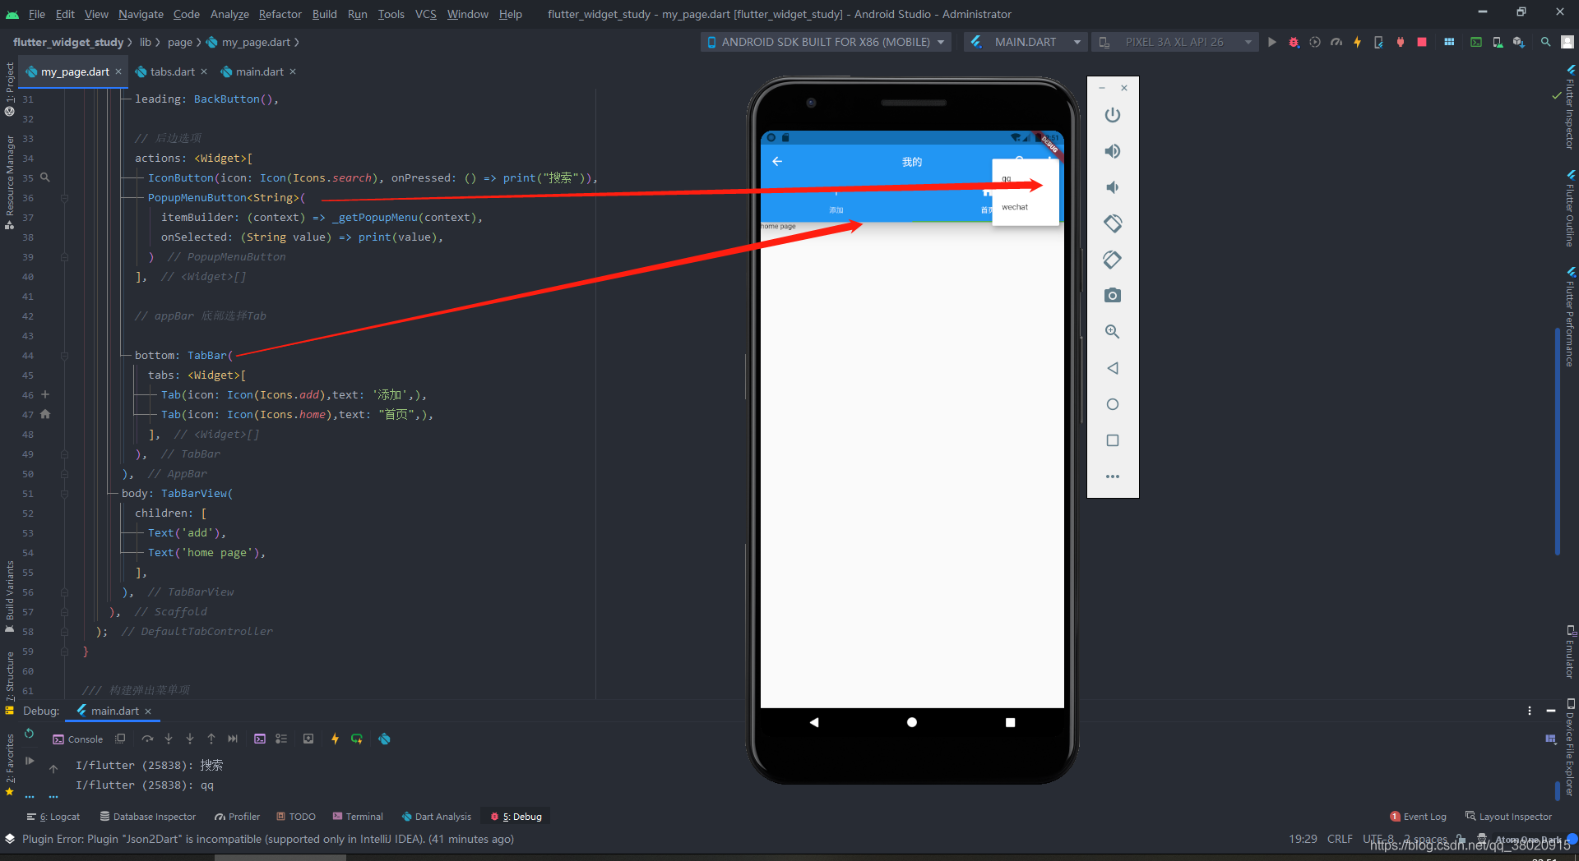Click the CRLF line separator in status bar
Viewport: 1579px width, 861px height.
pyautogui.click(x=1340, y=839)
